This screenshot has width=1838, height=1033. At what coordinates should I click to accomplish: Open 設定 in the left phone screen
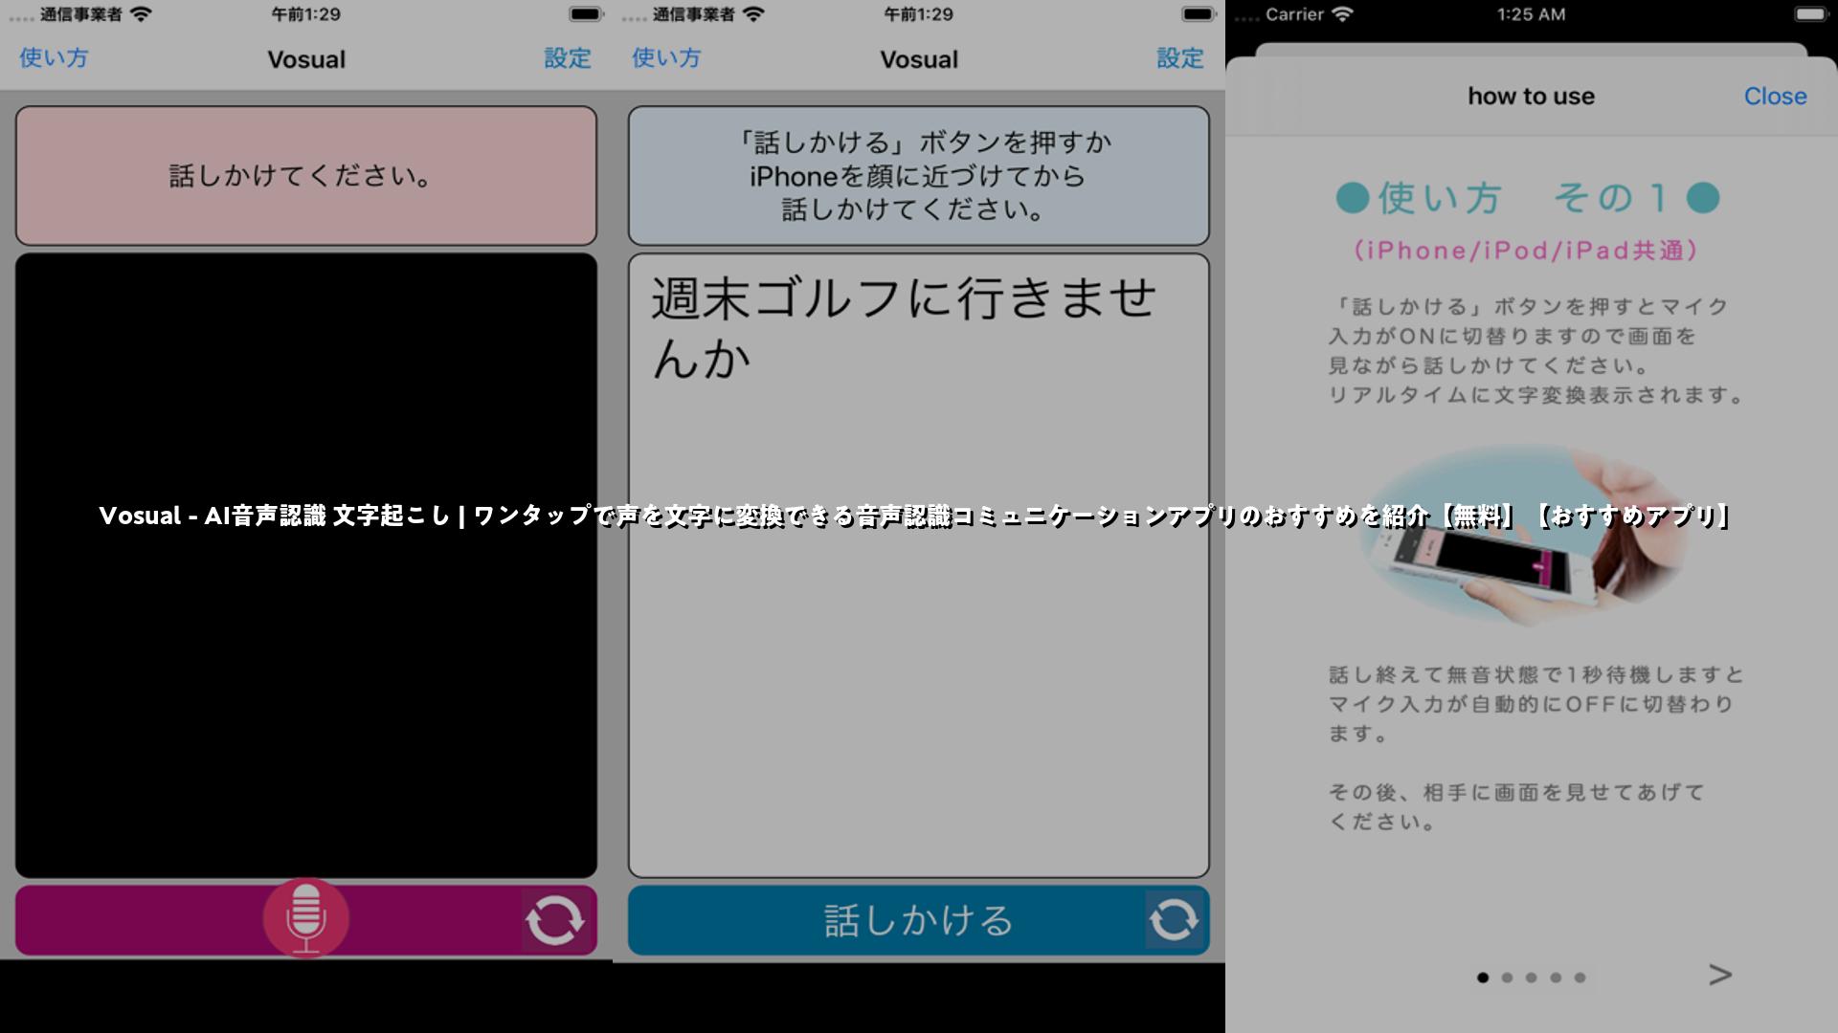[568, 58]
